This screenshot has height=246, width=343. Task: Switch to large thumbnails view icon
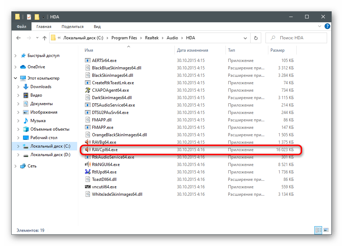point(326,230)
